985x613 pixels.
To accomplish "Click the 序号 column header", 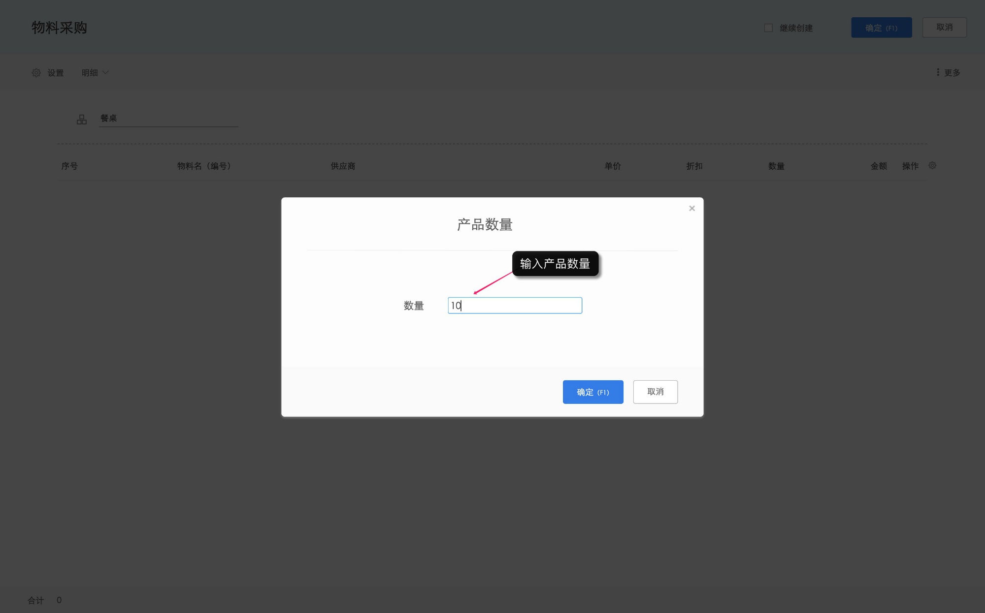I will click(69, 166).
